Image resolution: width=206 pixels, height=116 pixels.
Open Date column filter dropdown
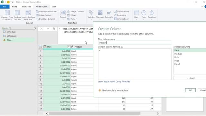click(x=69, y=47)
